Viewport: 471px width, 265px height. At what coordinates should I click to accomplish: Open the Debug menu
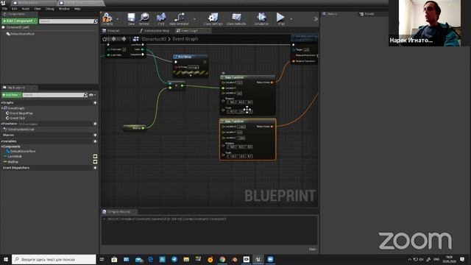pos(49,9)
